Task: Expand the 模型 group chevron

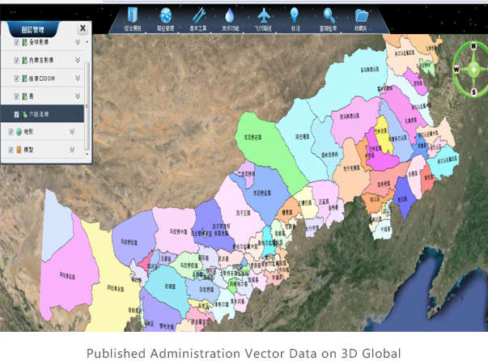Action: [72, 149]
